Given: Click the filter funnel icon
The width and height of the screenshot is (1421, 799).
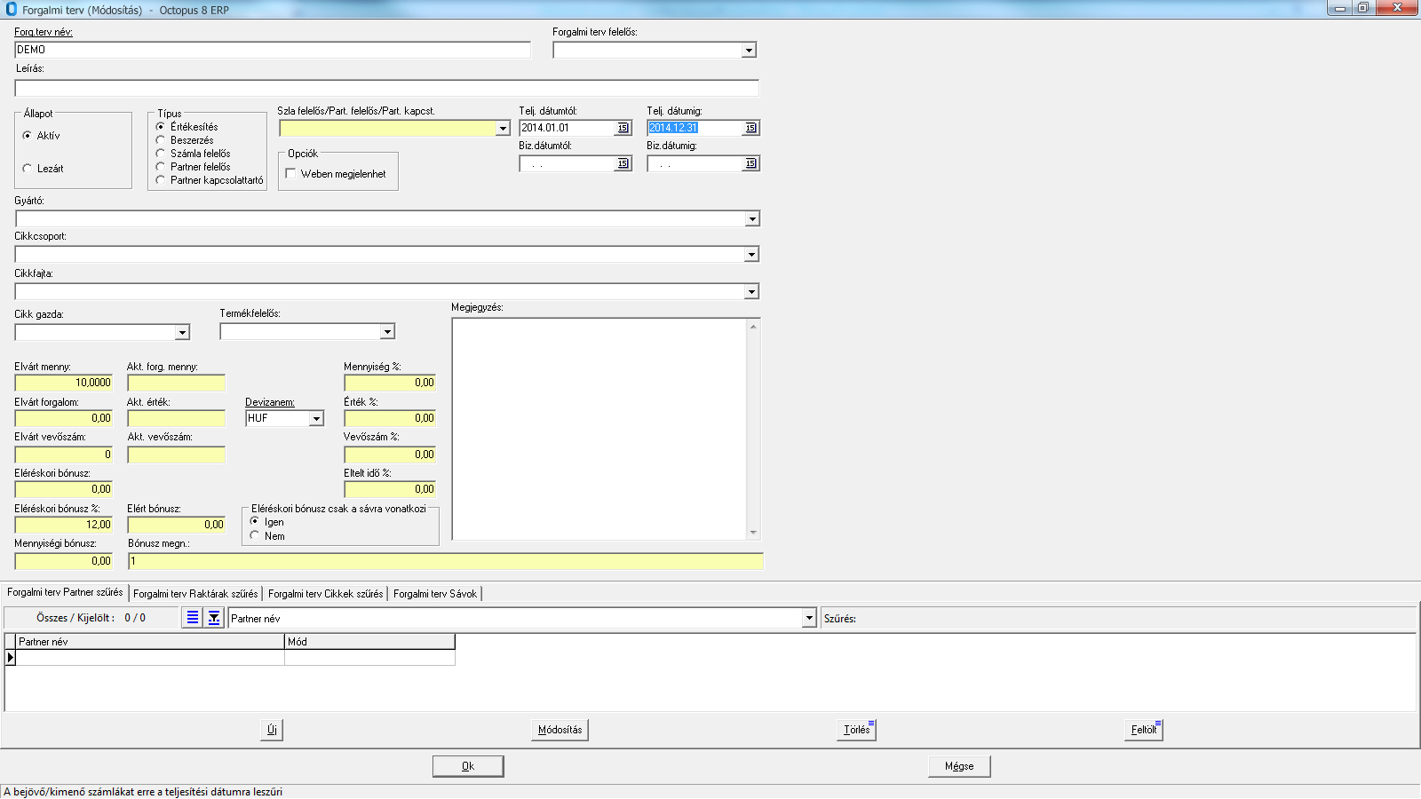Looking at the screenshot, I should [x=214, y=618].
